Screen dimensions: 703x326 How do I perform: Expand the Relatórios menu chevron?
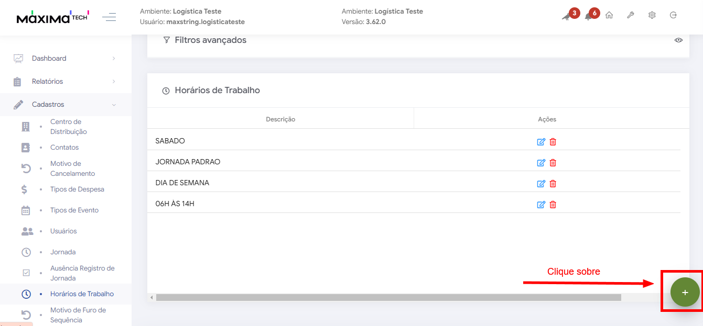pyautogui.click(x=114, y=82)
